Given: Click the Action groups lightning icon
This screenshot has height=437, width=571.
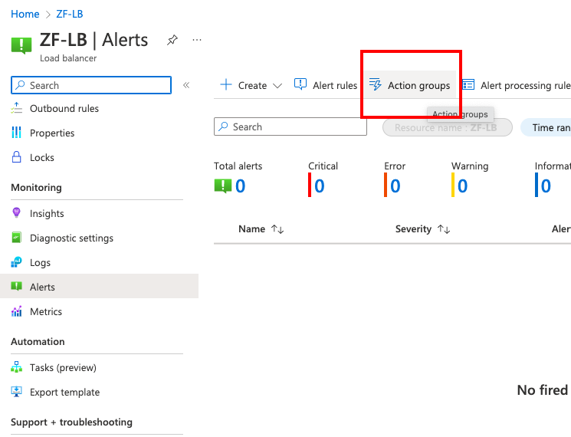Looking at the screenshot, I should [x=375, y=84].
